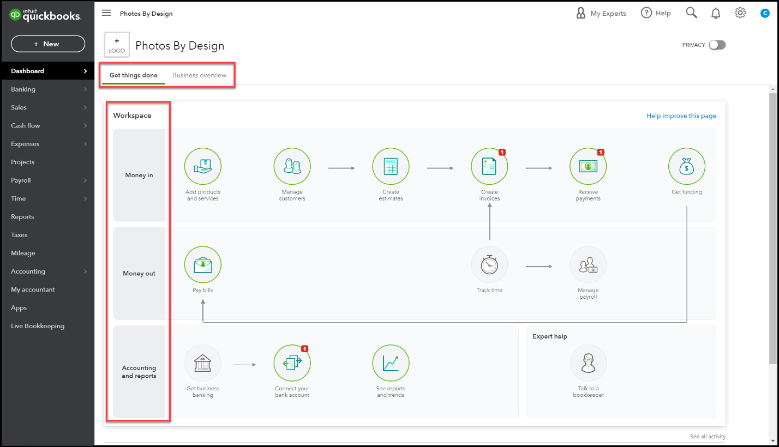Click the Create invoices icon
This screenshot has width=779, height=447.
tap(489, 166)
